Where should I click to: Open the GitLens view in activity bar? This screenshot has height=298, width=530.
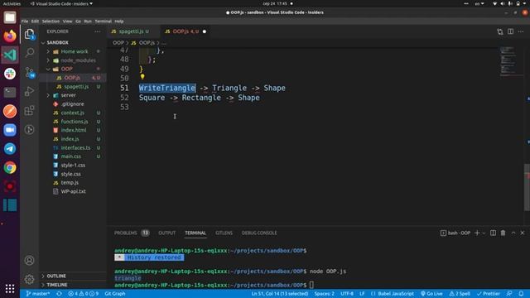tap(30, 129)
